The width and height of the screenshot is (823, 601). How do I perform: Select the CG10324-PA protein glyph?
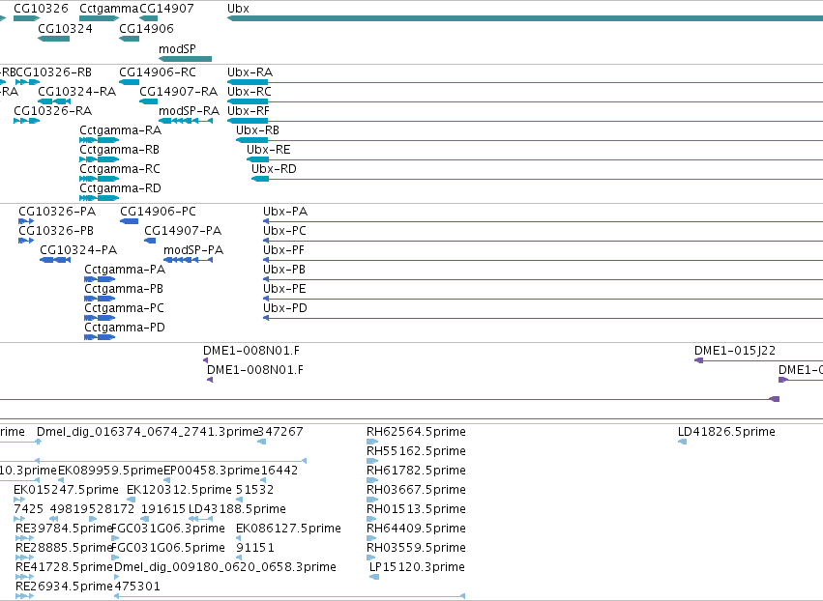[x=55, y=260]
